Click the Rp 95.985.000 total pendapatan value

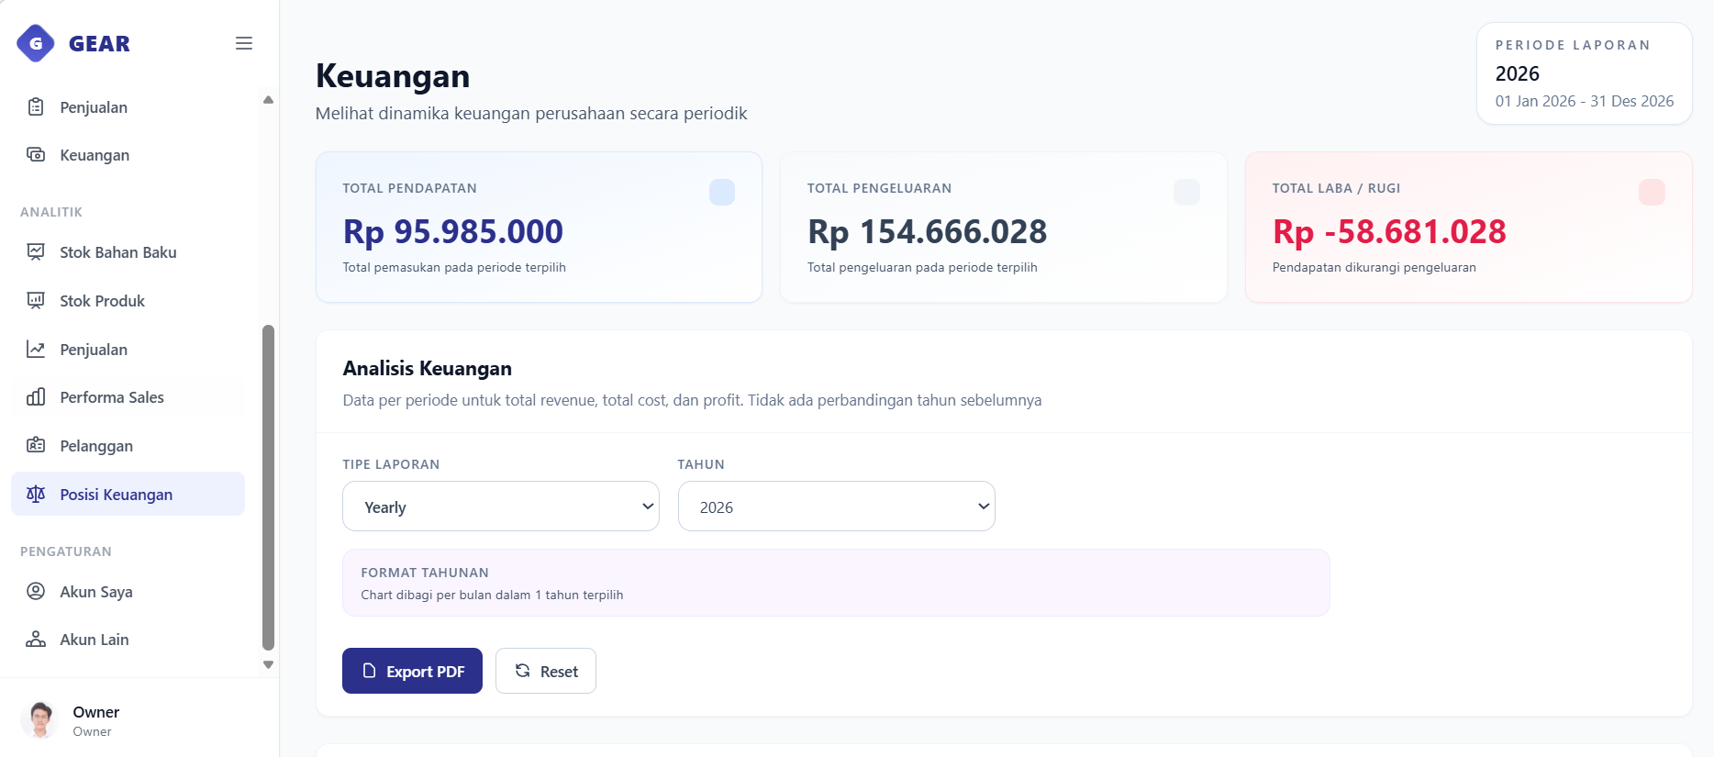[x=453, y=231]
